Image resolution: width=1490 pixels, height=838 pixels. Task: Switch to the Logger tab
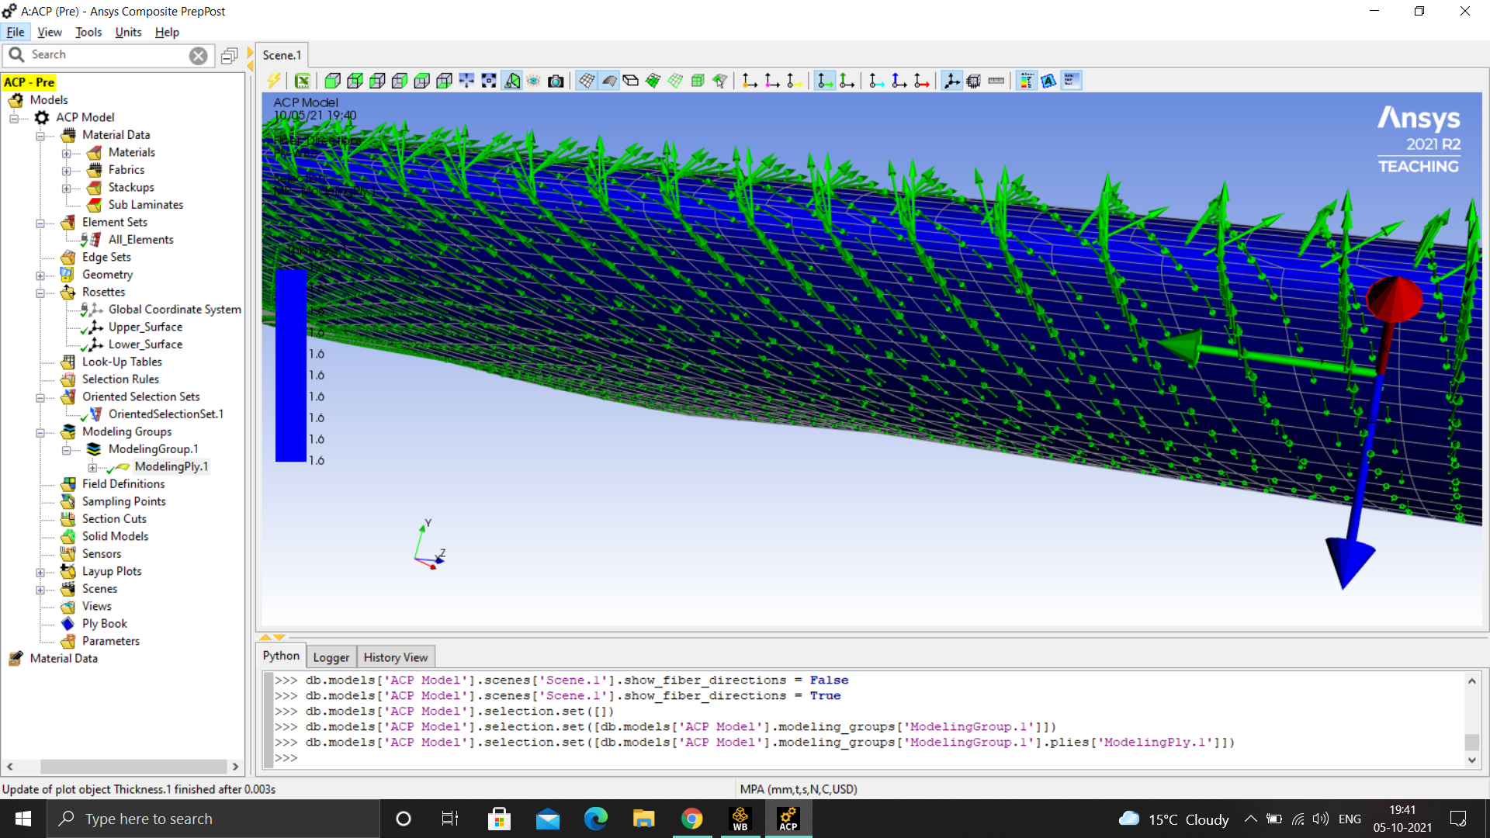(331, 657)
